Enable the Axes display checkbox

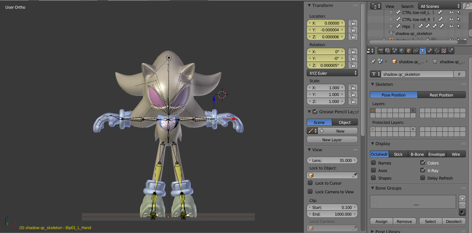(373, 170)
